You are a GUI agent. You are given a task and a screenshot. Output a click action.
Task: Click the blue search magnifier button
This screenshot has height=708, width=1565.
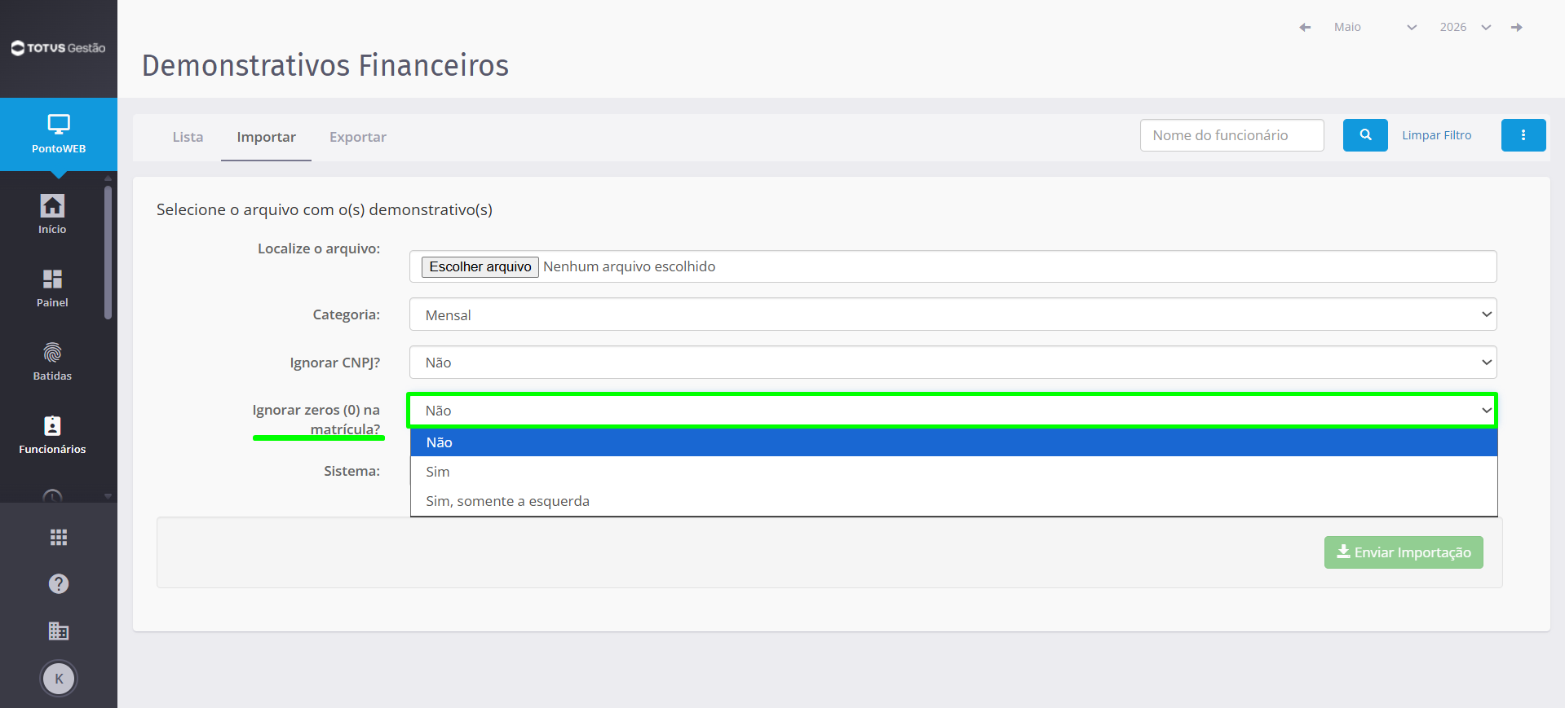1365,135
